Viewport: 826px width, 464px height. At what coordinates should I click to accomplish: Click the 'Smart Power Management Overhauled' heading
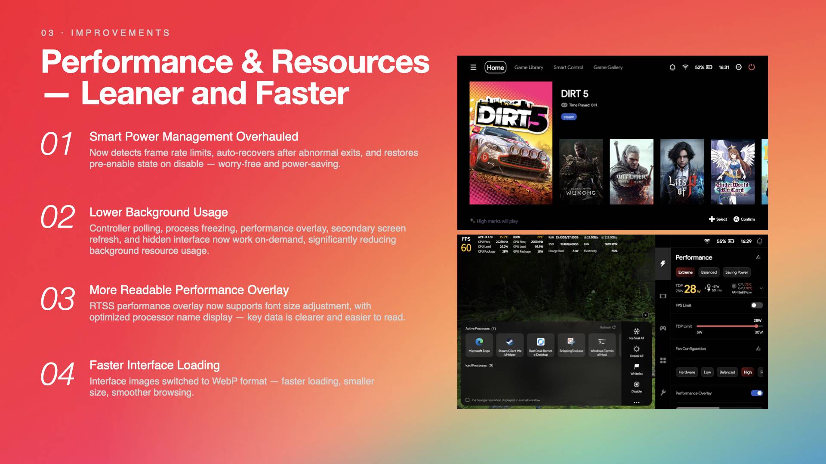coord(194,137)
